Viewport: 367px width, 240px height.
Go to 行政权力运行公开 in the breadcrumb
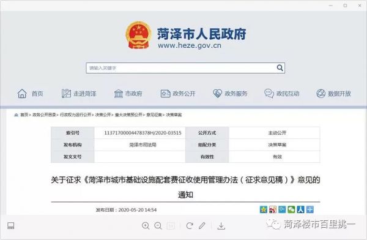coord(76,115)
